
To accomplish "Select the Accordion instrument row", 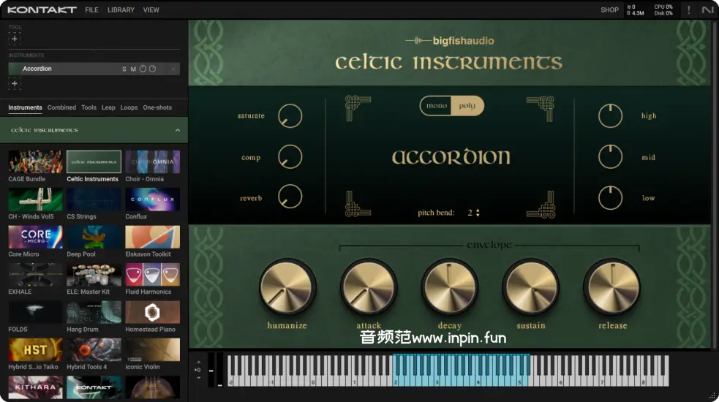I will 94,69.
